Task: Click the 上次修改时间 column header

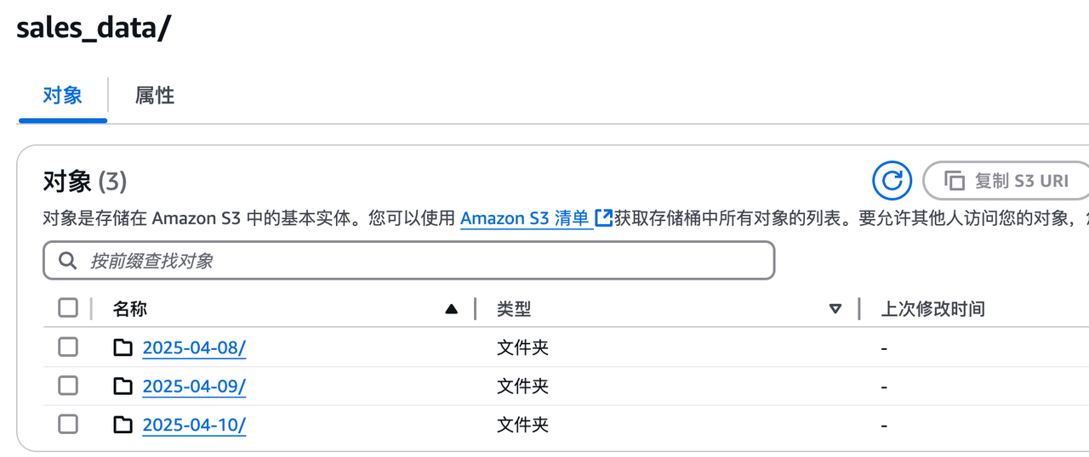Action: [x=932, y=309]
